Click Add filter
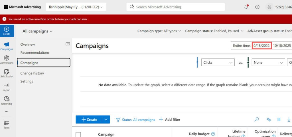This screenshot has width=292, height=137. pyautogui.click(x=169, y=120)
